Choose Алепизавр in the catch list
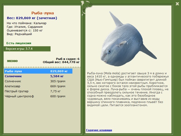 (38, 86)
